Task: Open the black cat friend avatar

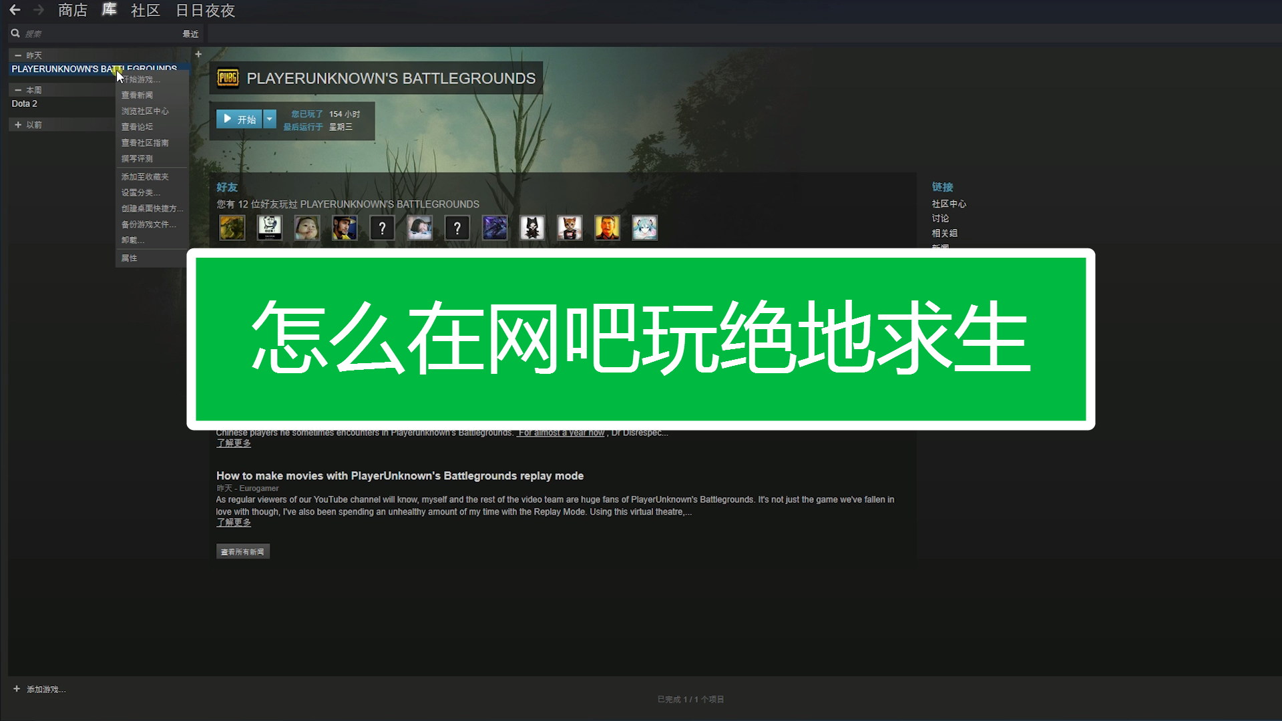Action: coord(532,228)
